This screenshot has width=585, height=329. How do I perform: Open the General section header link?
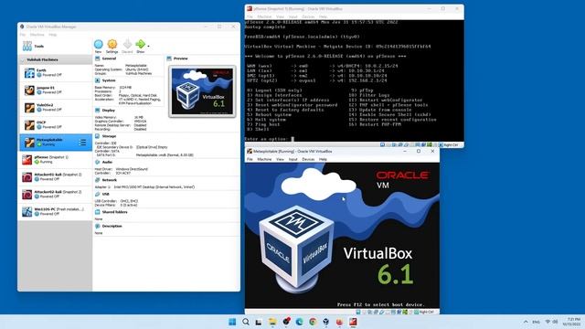point(109,58)
